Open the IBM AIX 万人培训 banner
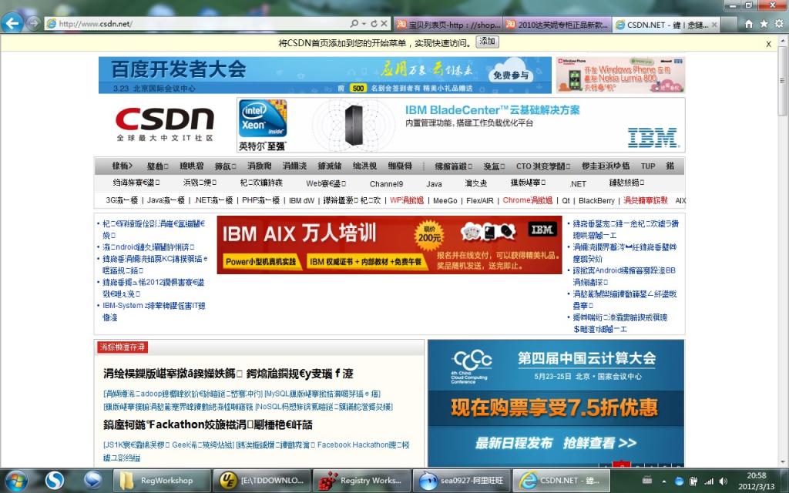 [389, 245]
